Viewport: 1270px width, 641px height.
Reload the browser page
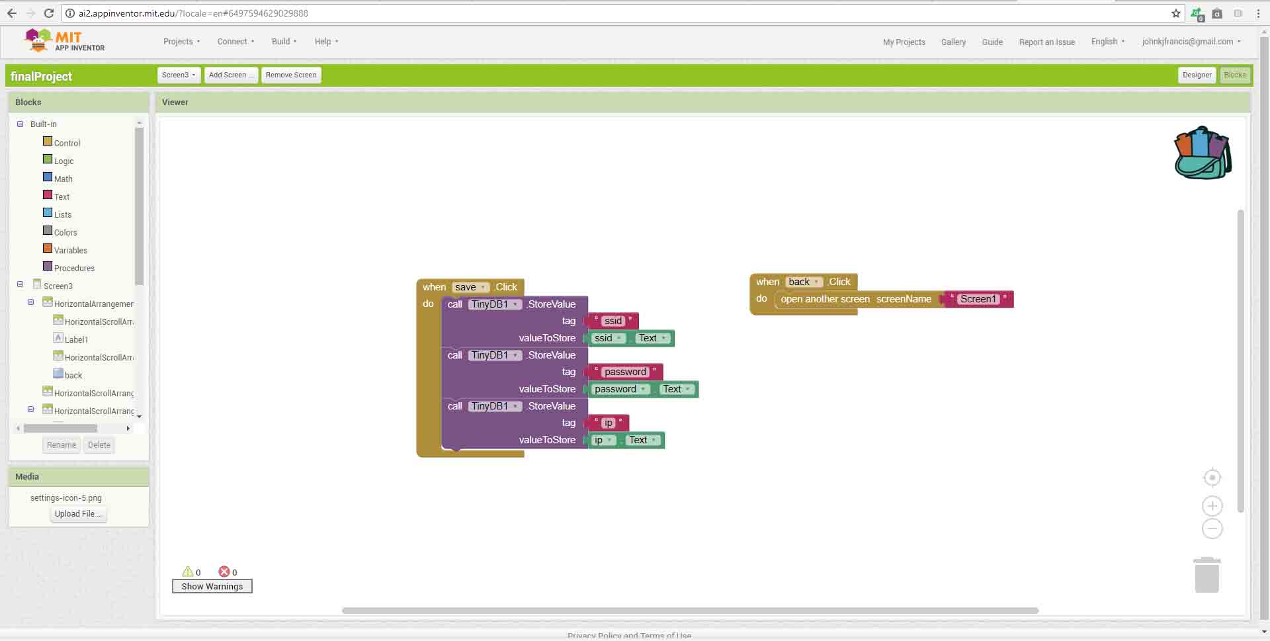(49, 13)
